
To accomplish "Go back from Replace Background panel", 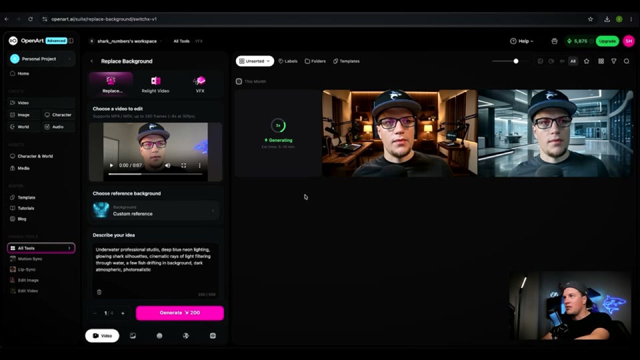I will click(91, 61).
